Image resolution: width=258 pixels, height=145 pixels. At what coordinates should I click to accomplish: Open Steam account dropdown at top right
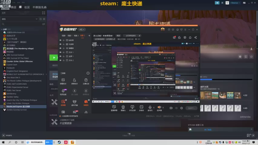pyautogui.click(x=235, y=3)
